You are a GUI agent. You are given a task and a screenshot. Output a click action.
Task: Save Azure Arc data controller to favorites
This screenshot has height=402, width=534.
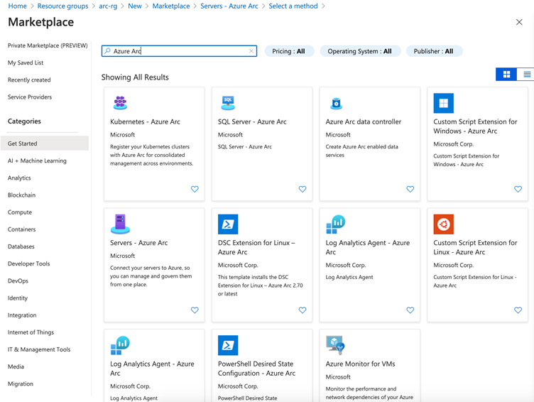[410, 189]
